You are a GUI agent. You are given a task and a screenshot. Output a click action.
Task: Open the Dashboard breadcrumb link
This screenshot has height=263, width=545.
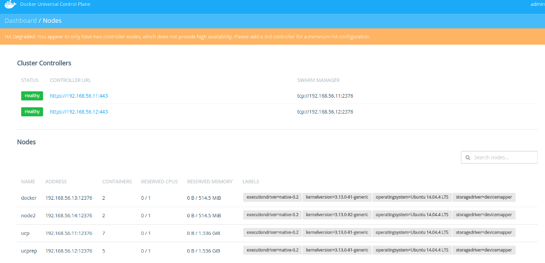(20, 21)
